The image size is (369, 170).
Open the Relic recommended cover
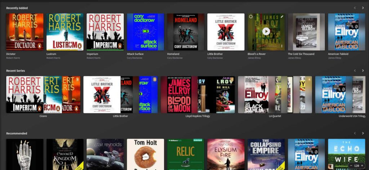pos(186,154)
